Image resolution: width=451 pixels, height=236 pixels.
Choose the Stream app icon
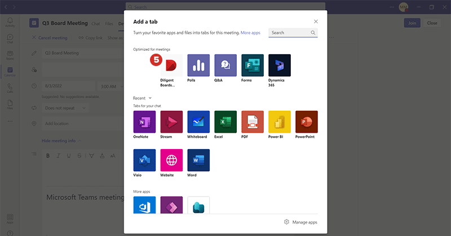pyautogui.click(x=171, y=121)
